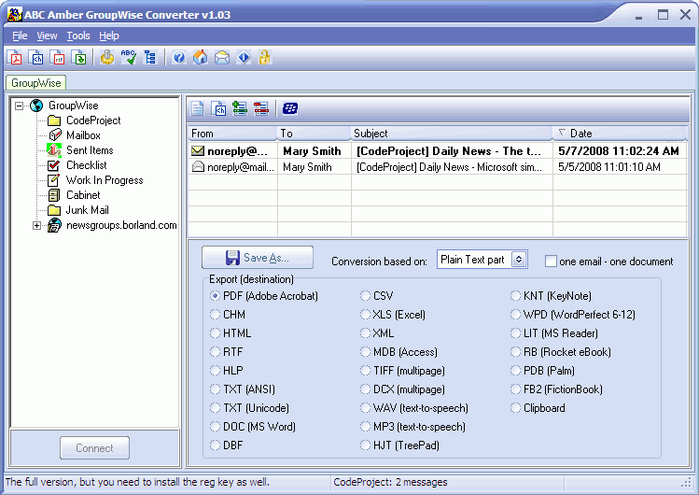Select the Checklist tree item
This screenshot has width=699, height=495.
point(87,165)
